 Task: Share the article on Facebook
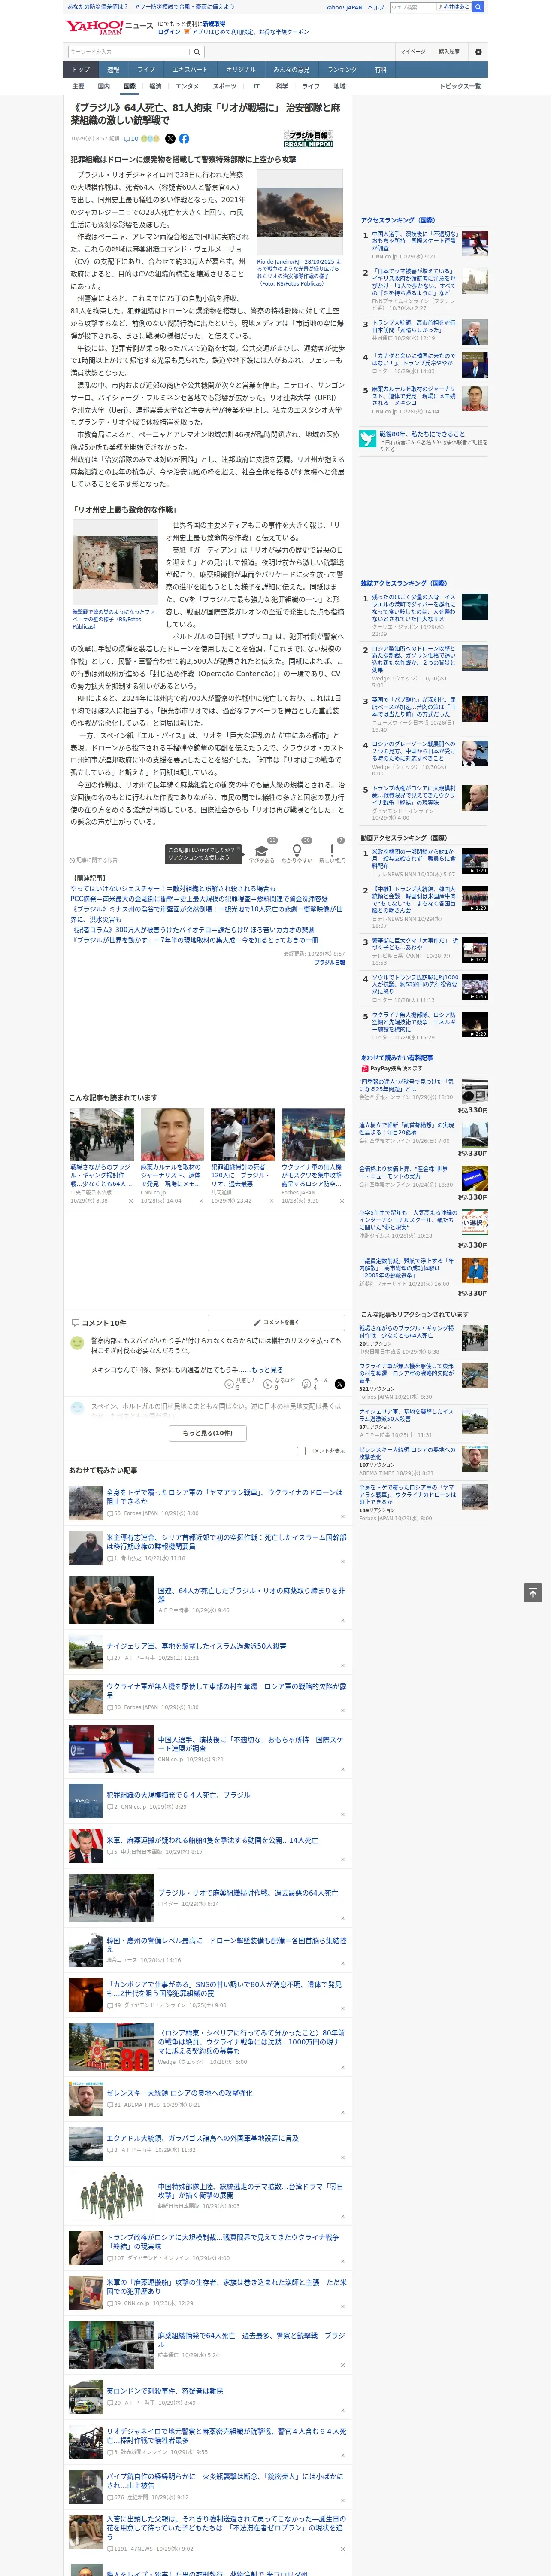pos(184,139)
